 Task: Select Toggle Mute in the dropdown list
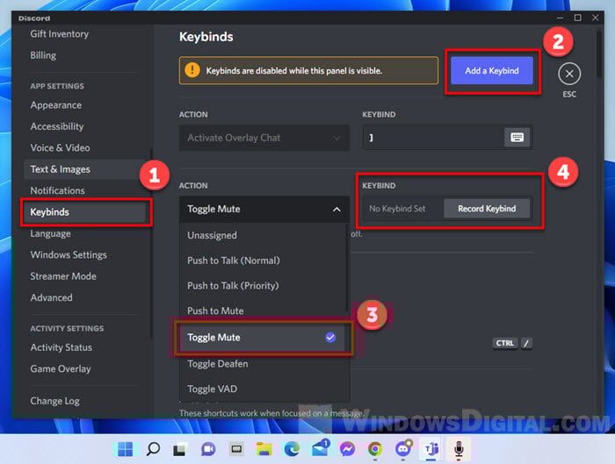[x=262, y=338]
